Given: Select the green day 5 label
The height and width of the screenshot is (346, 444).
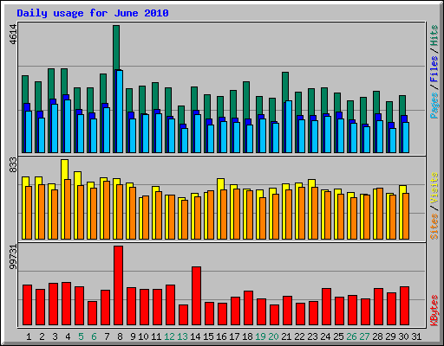Looking at the screenshot, I should [x=81, y=336].
